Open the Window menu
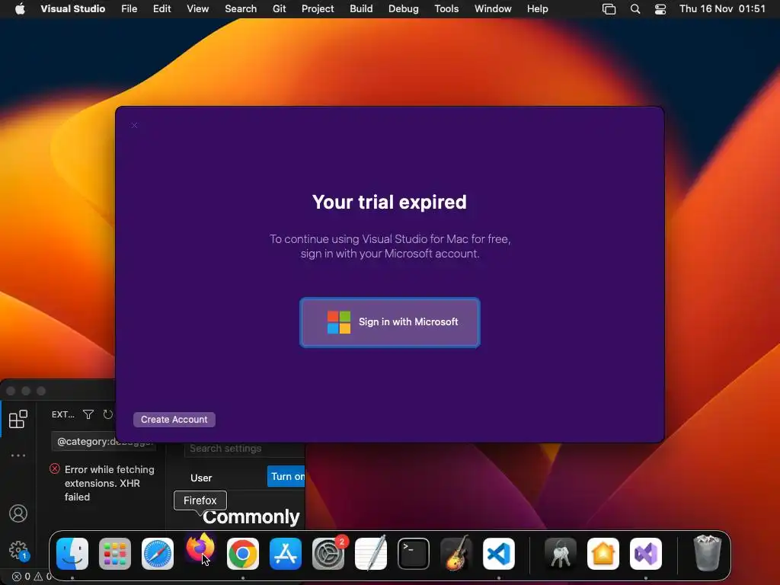Image resolution: width=780 pixels, height=585 pixels. click(493, 8)
